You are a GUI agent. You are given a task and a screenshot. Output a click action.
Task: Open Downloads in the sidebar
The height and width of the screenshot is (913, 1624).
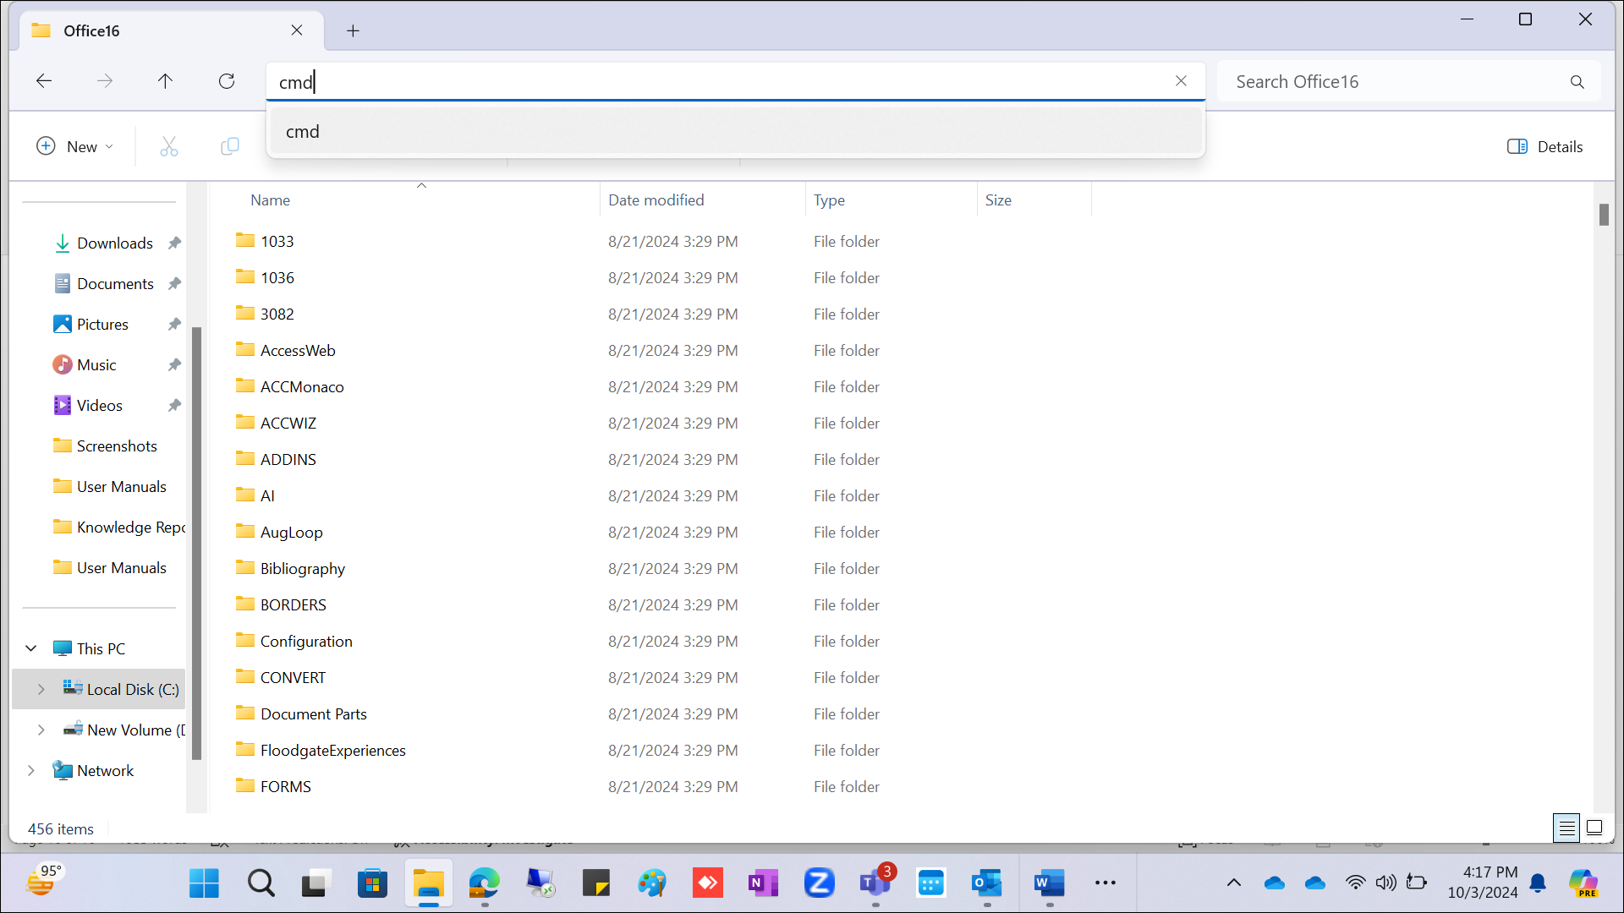pos(114,243)
